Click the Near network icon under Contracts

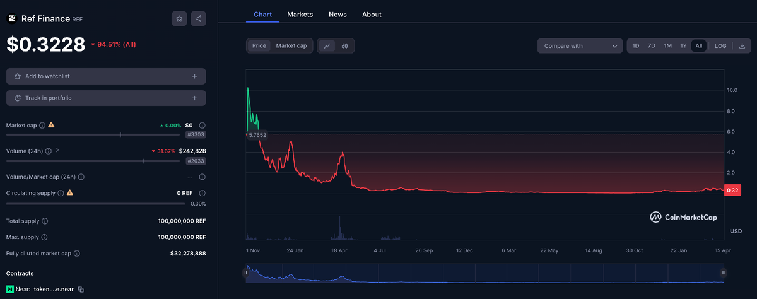click(10, 289)
